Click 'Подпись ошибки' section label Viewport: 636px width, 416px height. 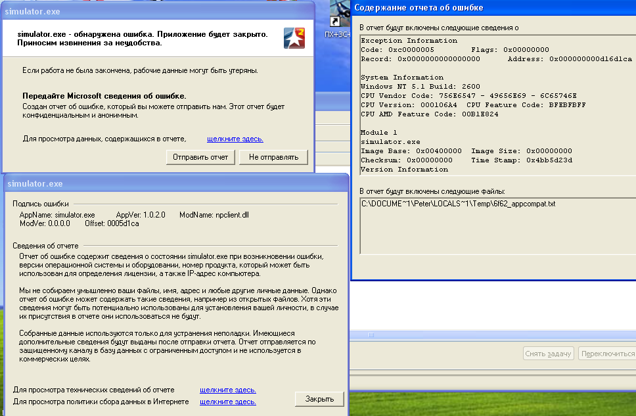41,204
